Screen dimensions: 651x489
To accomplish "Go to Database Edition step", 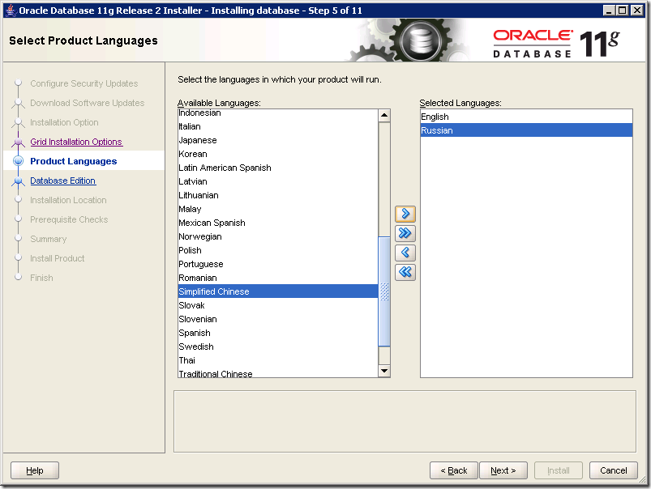I will [62, 181].
